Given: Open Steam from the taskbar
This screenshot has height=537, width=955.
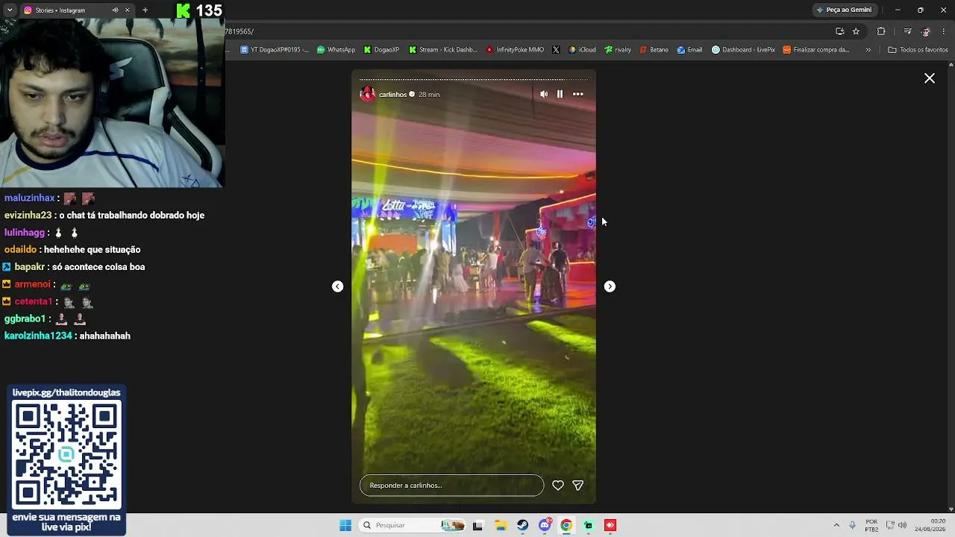Looking at the screenshot, I should click(x=522, y=525).
